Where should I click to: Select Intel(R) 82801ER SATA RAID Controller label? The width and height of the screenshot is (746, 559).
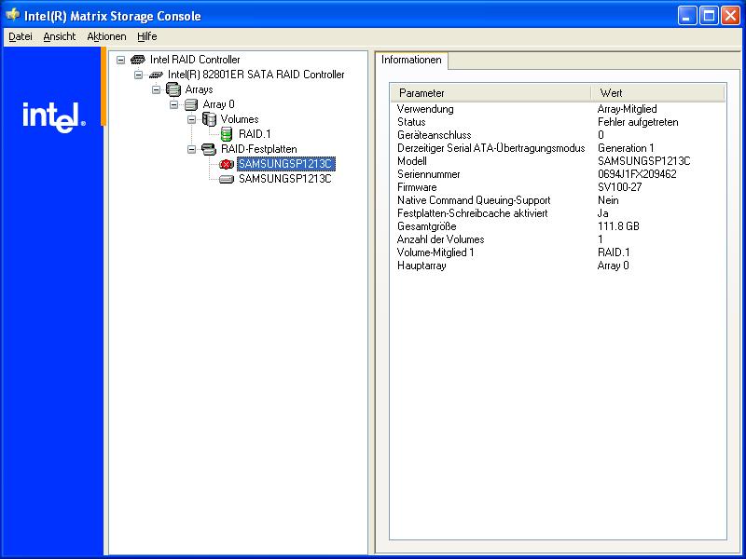tap(256, 75)
